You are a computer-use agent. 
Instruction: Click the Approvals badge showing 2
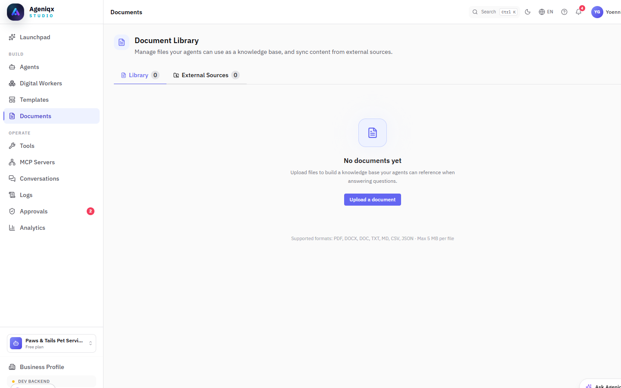coord(91,211)
